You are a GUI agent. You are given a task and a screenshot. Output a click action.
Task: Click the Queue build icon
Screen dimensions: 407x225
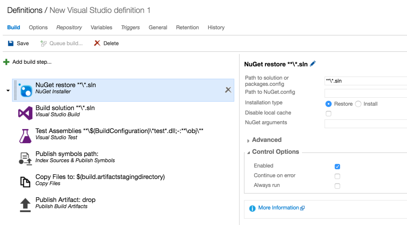(x=43, y=43)
